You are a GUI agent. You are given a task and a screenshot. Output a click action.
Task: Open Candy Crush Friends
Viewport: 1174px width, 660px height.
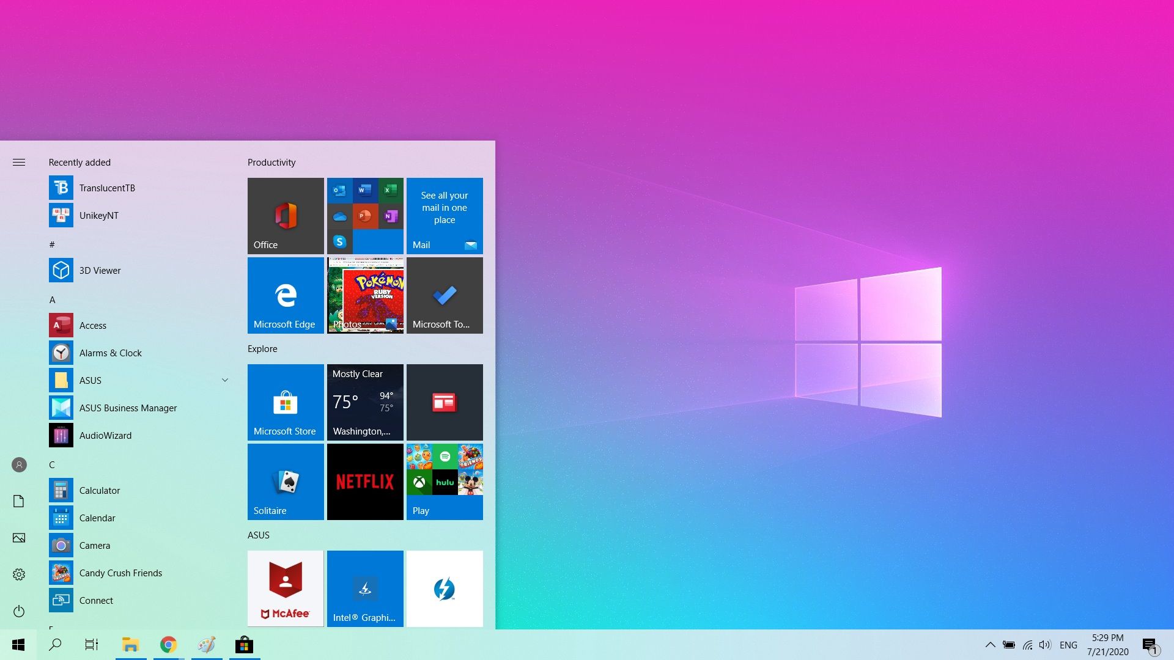[141, 573]
